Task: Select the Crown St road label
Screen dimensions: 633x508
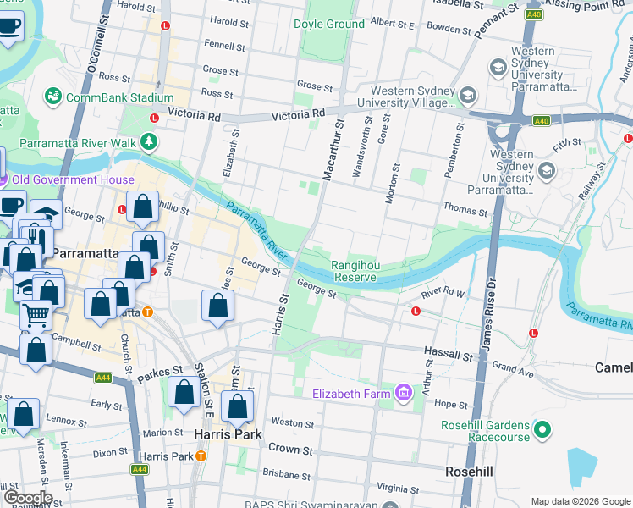Action: point(290,449)
